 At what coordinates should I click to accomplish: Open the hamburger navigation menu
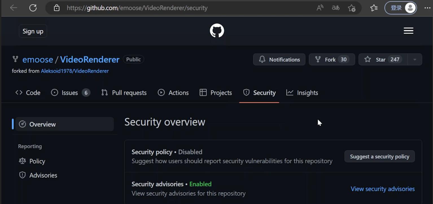[408, 31]
